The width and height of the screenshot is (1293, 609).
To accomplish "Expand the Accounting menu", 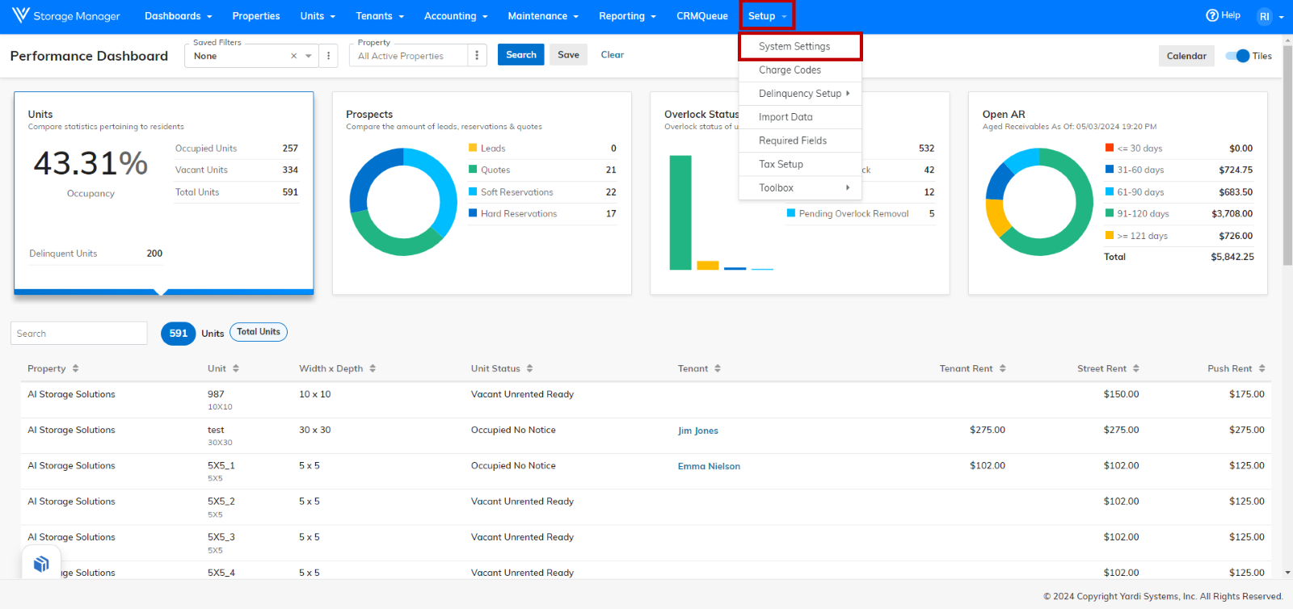I will [456, 16].
